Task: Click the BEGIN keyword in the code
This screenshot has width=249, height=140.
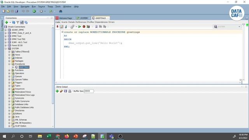Action: 68,39
